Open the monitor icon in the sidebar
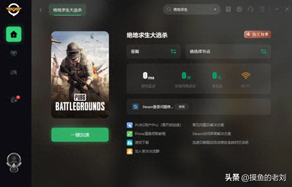 14,53
